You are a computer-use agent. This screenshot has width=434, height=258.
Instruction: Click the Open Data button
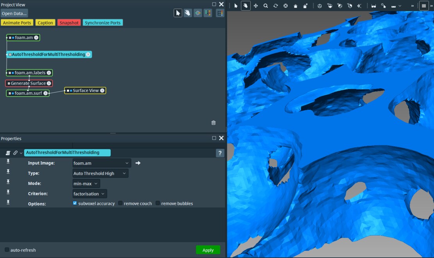pyautogui.click(x=14, y=13)
